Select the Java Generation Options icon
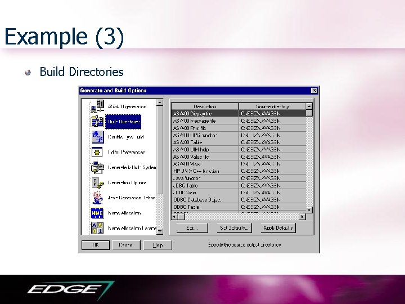405x304 pixels. tap(98, 198)
